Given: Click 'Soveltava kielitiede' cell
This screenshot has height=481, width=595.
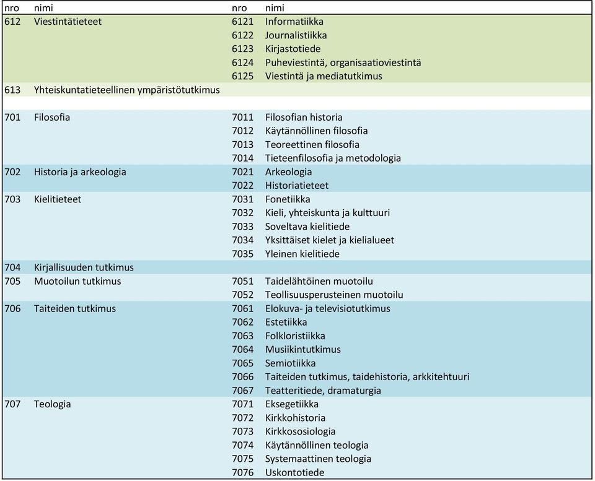Looking at the screenshot, I should [307, 227].
